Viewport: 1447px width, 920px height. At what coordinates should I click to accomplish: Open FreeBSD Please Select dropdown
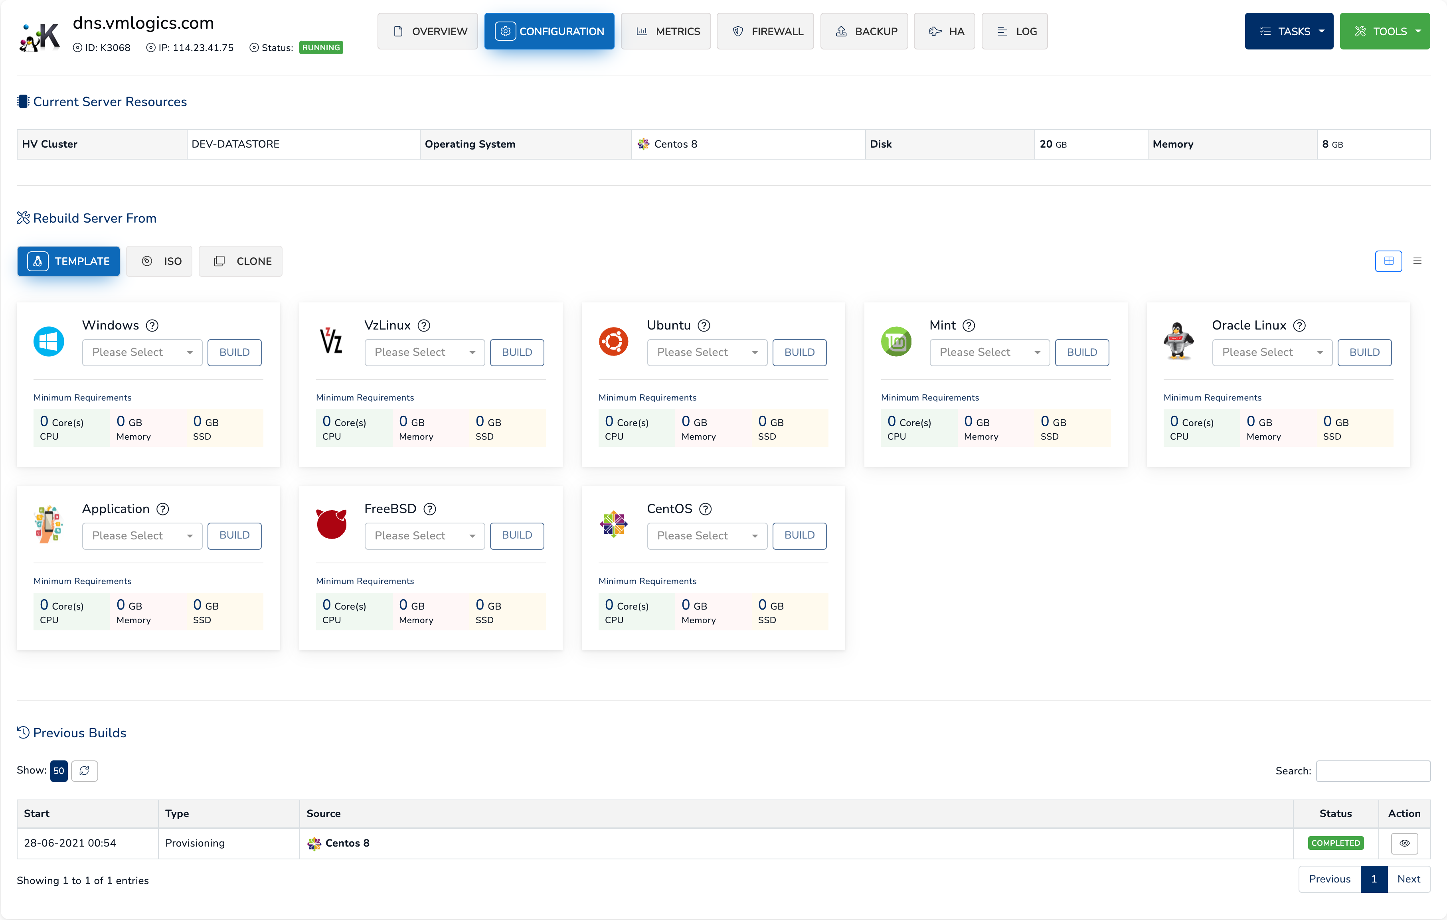[424, 535]
